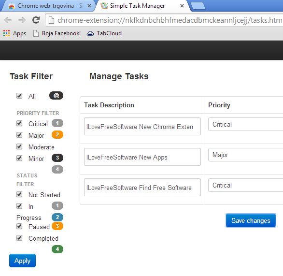
Task: Click the page icon in the address bar
Action: (52, 20)
